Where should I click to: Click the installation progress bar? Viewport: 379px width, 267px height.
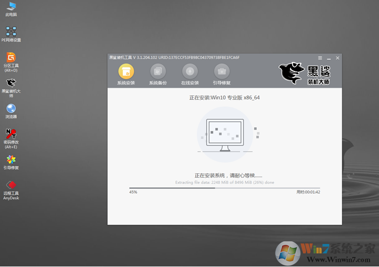pyautogui.click(x=225, y=188)
